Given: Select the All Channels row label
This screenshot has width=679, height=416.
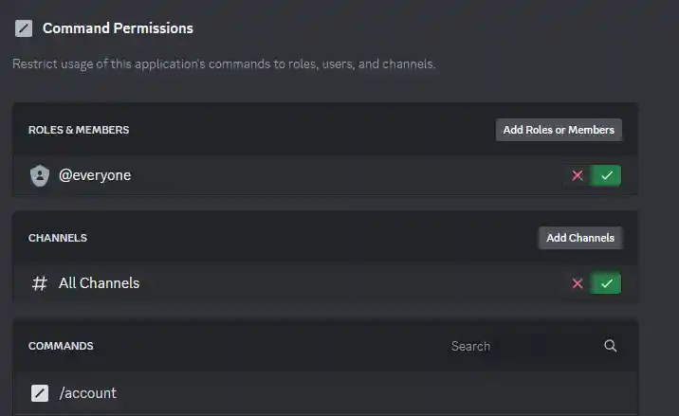Looking at the screenshot, I should pyautogui.click(x=99, y=283).
